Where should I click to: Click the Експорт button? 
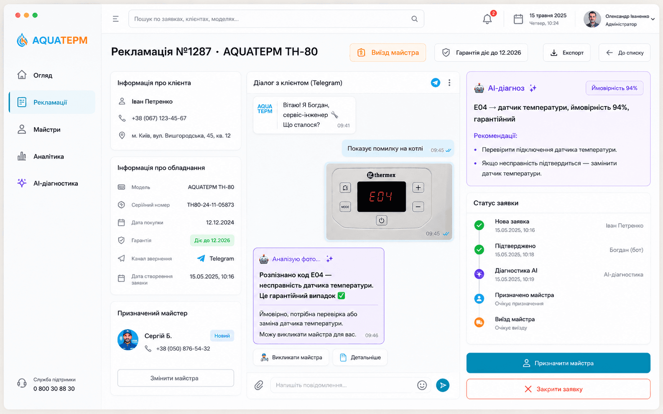[567, 53]
